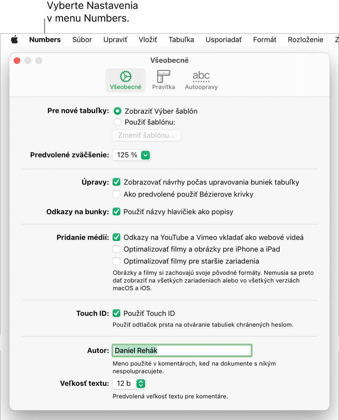Open the Apple menu
This screenshot has height=420, width=339.
14,40
